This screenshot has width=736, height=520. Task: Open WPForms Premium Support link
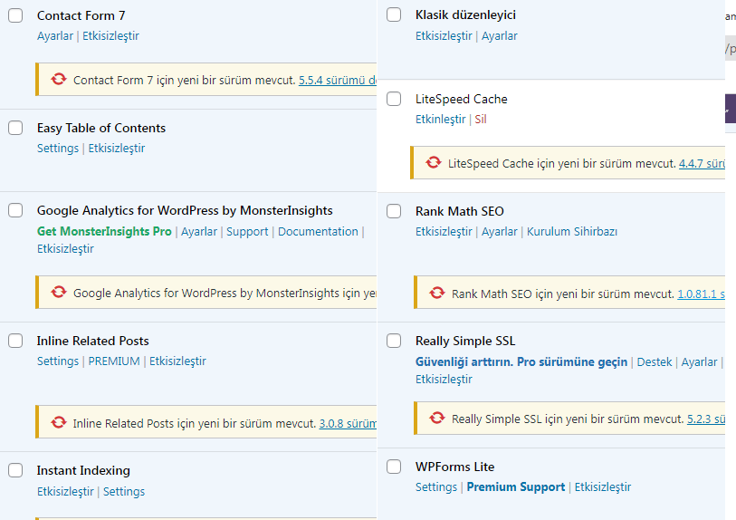tap(515, 487)
